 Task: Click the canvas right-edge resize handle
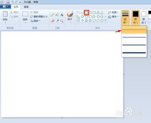(124, 74)
